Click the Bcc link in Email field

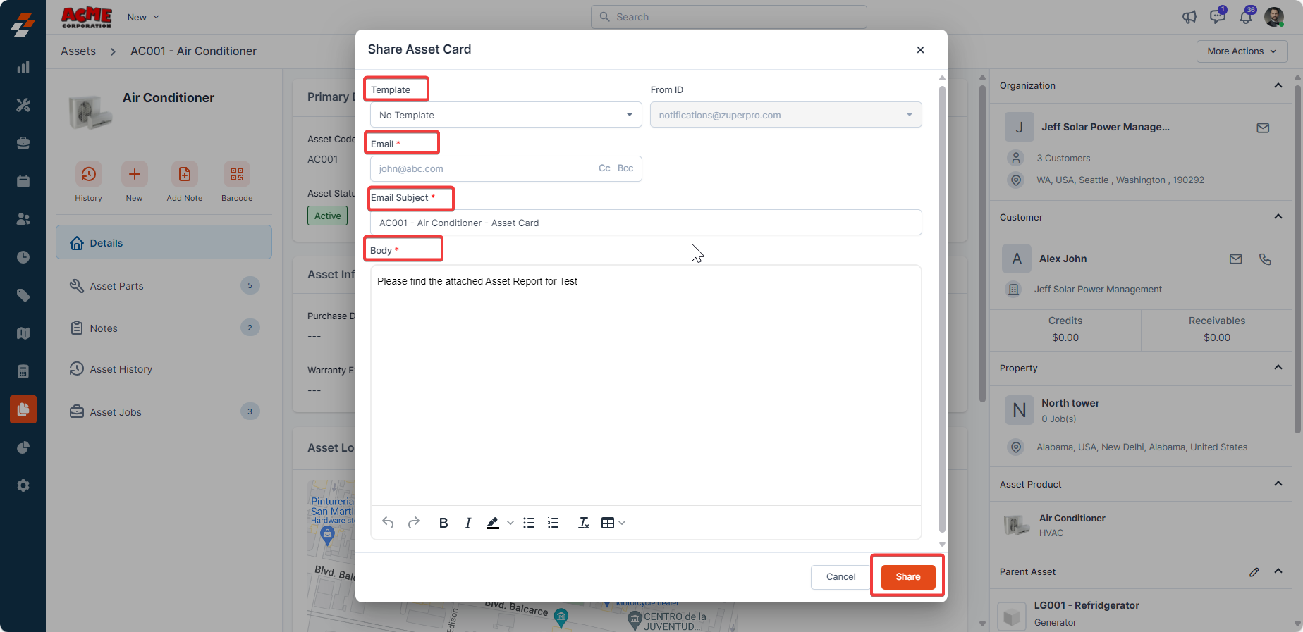tap(625, 168)
